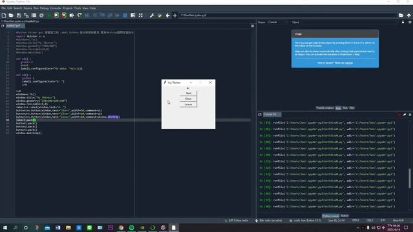The image size is (413, 232).
Task: Run cell and advance icon
Action: click(x=65, y=15)
